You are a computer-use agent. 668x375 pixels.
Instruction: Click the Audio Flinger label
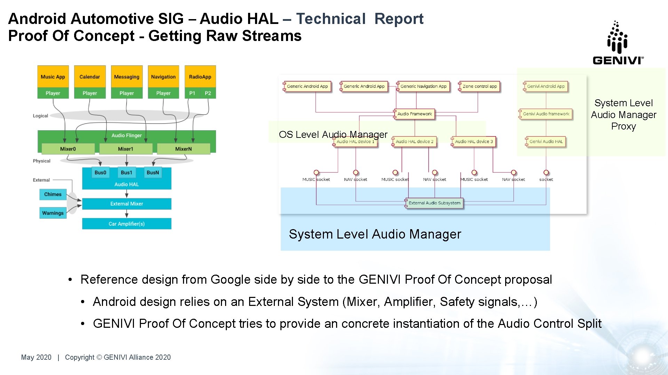pyautogui.click(x=126, y=135)
